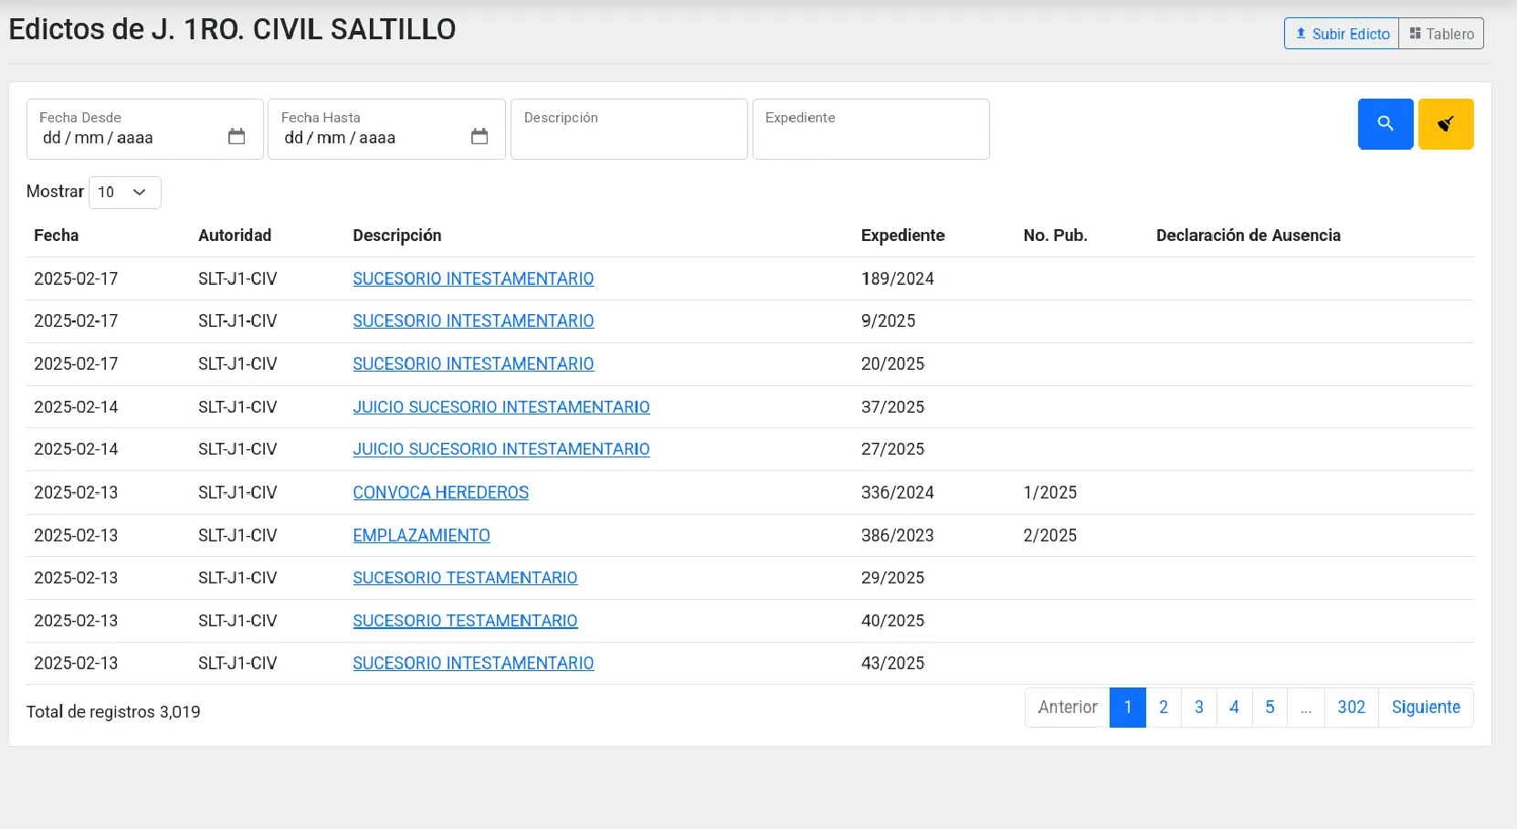Open the Fecha Hasta calendar picker icon

[x=479, y=137]
